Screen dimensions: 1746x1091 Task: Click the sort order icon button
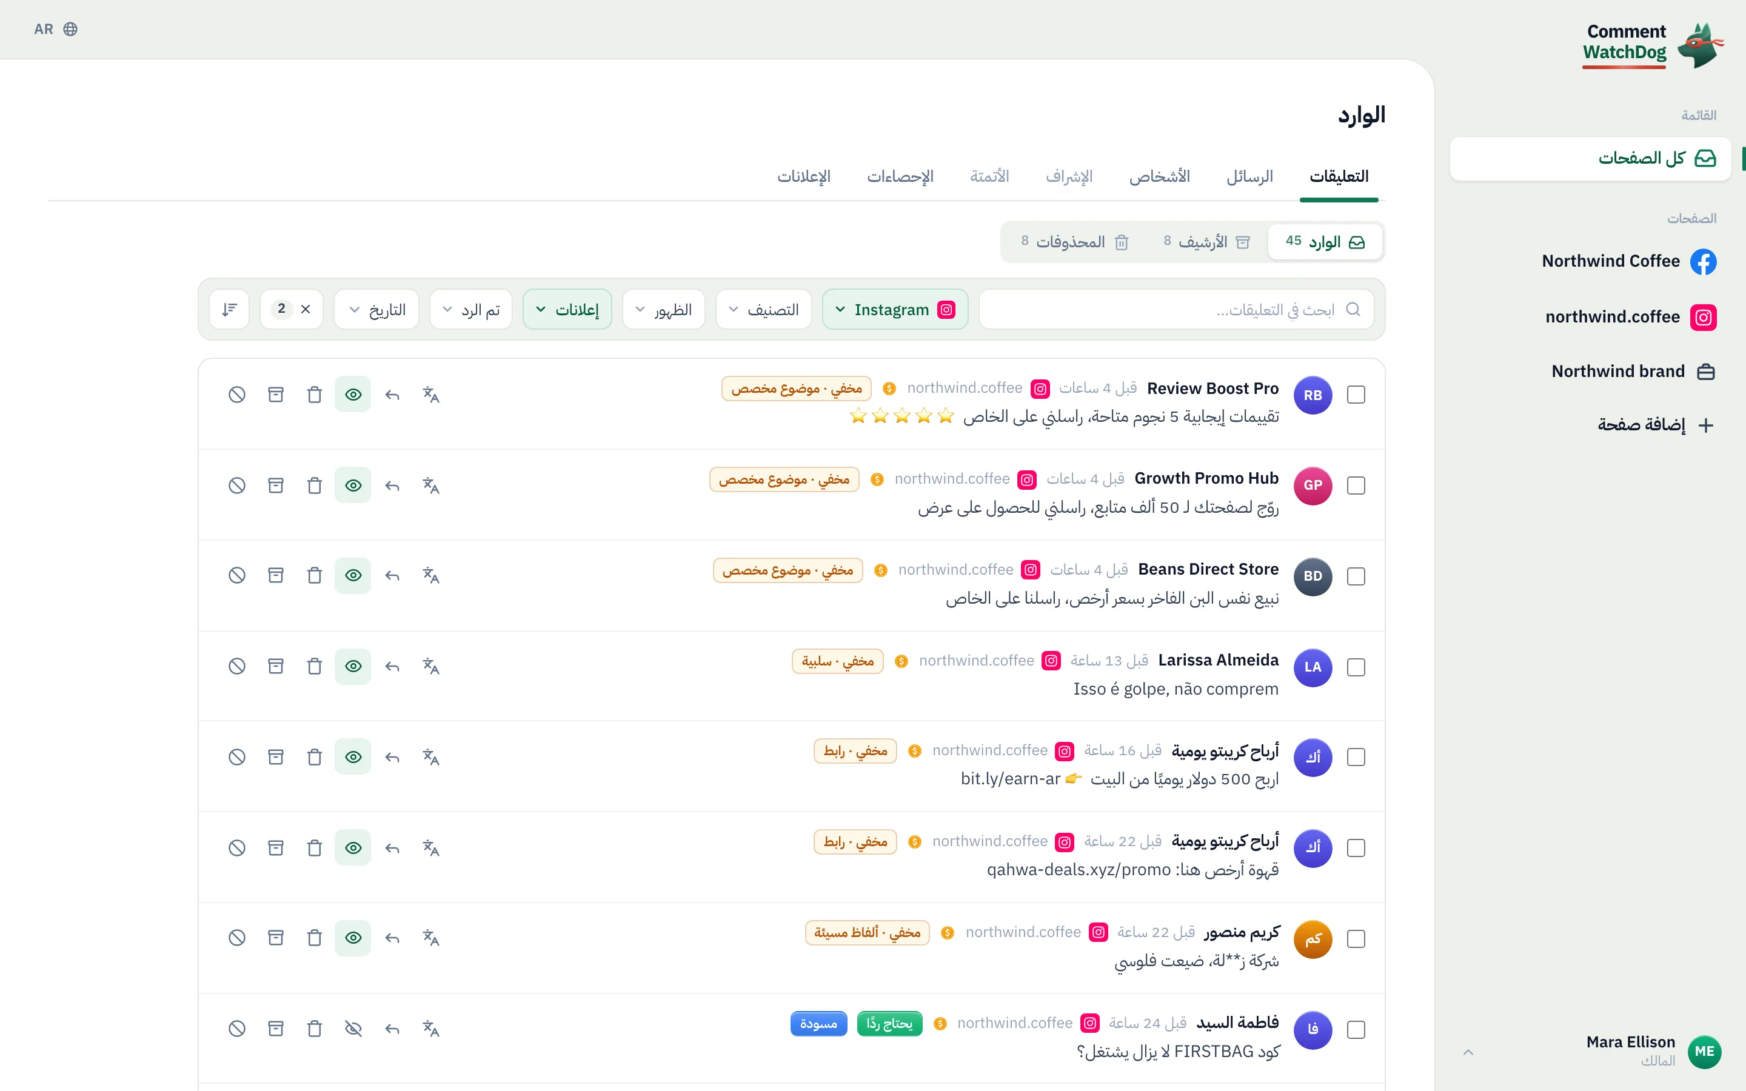click(229, 310)
